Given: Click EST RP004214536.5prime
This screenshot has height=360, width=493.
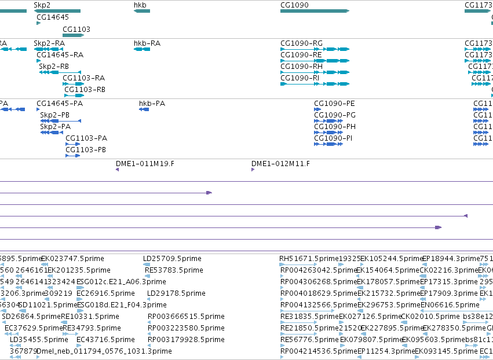Looking at the screenshot, I should coord(319,351).
